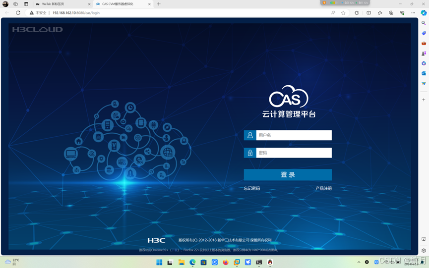Open the sidebar Microsoft 365 icon
Viewport: 429px width, 268px height.
pyautogui.click(x=424, y=63)
